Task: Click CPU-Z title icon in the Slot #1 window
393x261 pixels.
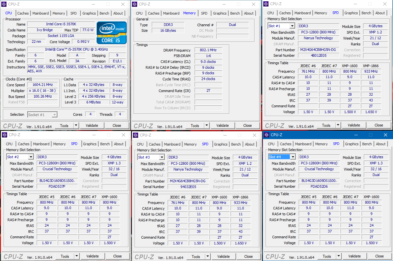Action: coord(266,4)
